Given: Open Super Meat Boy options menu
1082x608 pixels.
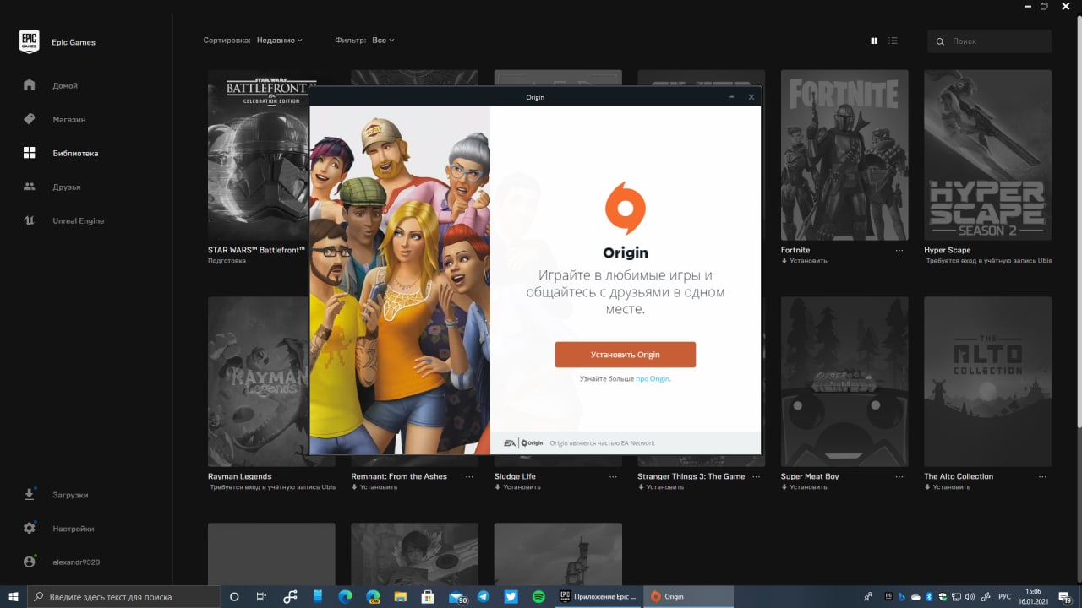Looking at the screenshot, I should coord(899,477).
